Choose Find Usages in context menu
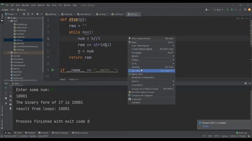Viewport: 252px width, 141px height. (151, 53)
